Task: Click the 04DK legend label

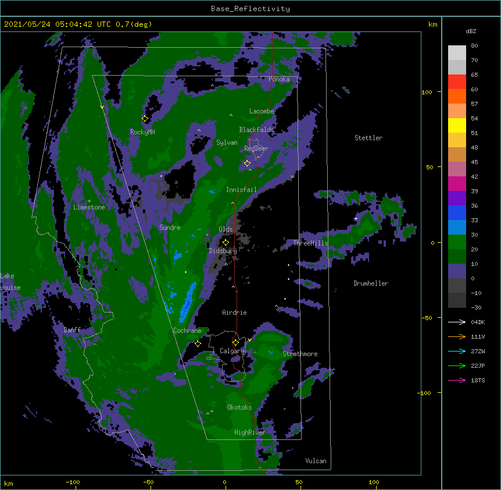Action: click(478, 322)
